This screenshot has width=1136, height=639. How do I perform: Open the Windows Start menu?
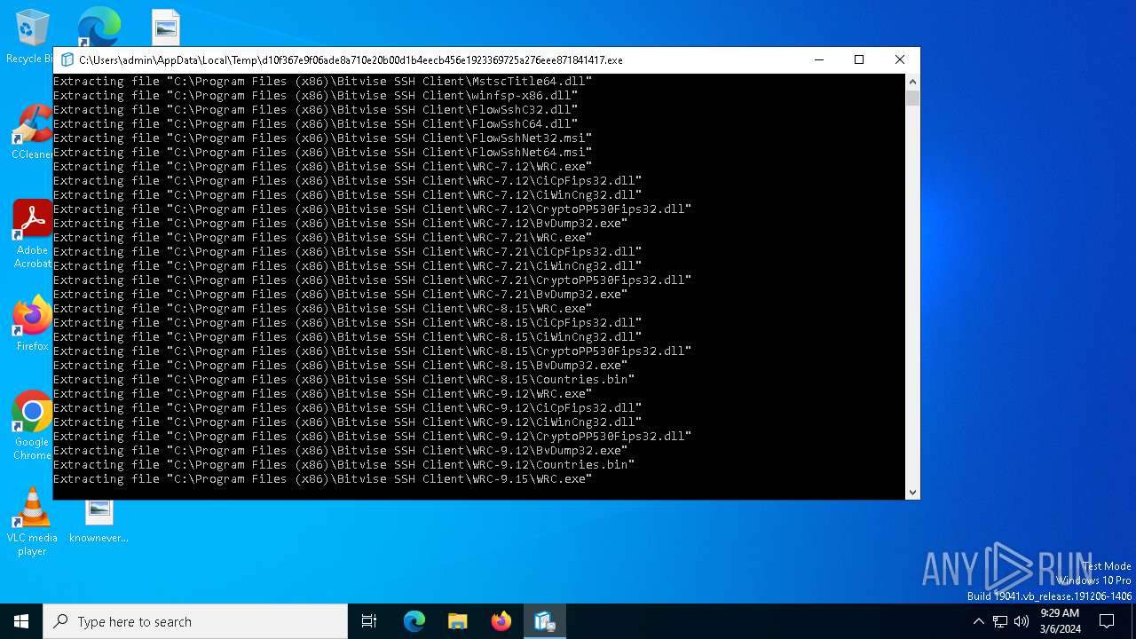[x=21, y=621]
